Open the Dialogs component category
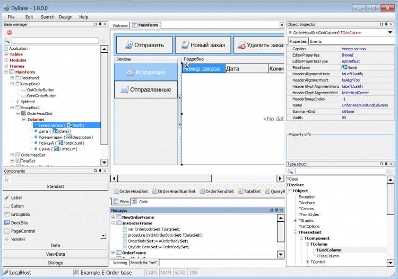The image size is (398, 279). point(55,263)
